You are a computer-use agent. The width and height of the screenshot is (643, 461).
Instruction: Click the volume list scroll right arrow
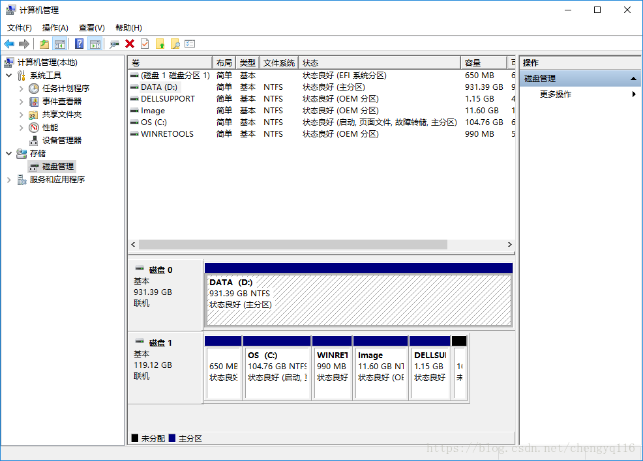pyautogui.click(x=510, y=244)
